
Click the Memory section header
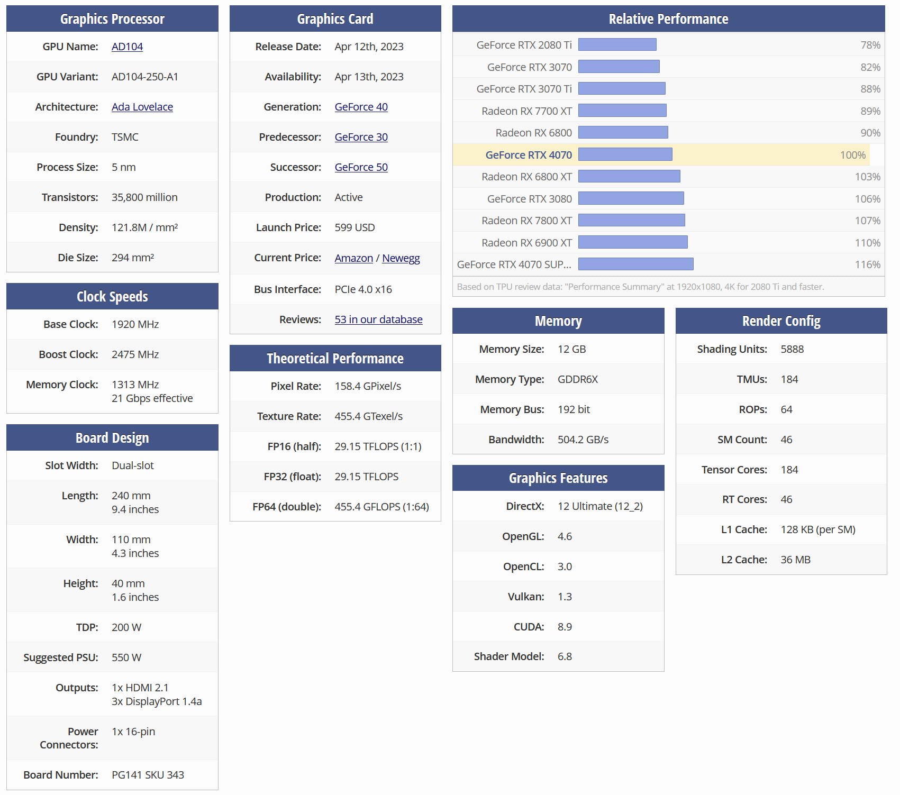click(x=558, y=321)
